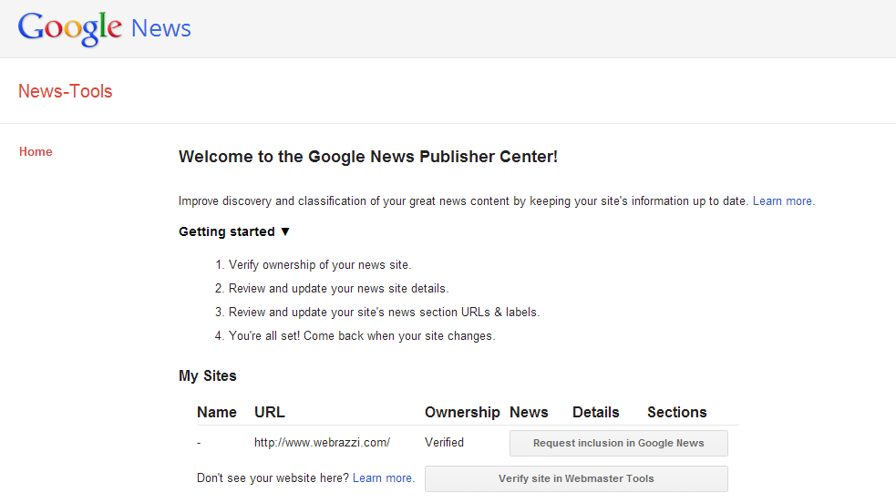Click the Welcome to Publisher Center heading
This screenshot has width=896, height=503.
[x=368, y=157]
